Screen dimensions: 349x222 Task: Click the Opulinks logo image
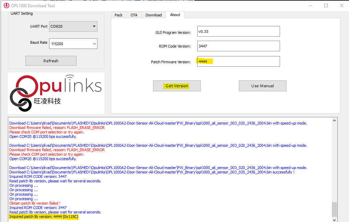[56, 93]
